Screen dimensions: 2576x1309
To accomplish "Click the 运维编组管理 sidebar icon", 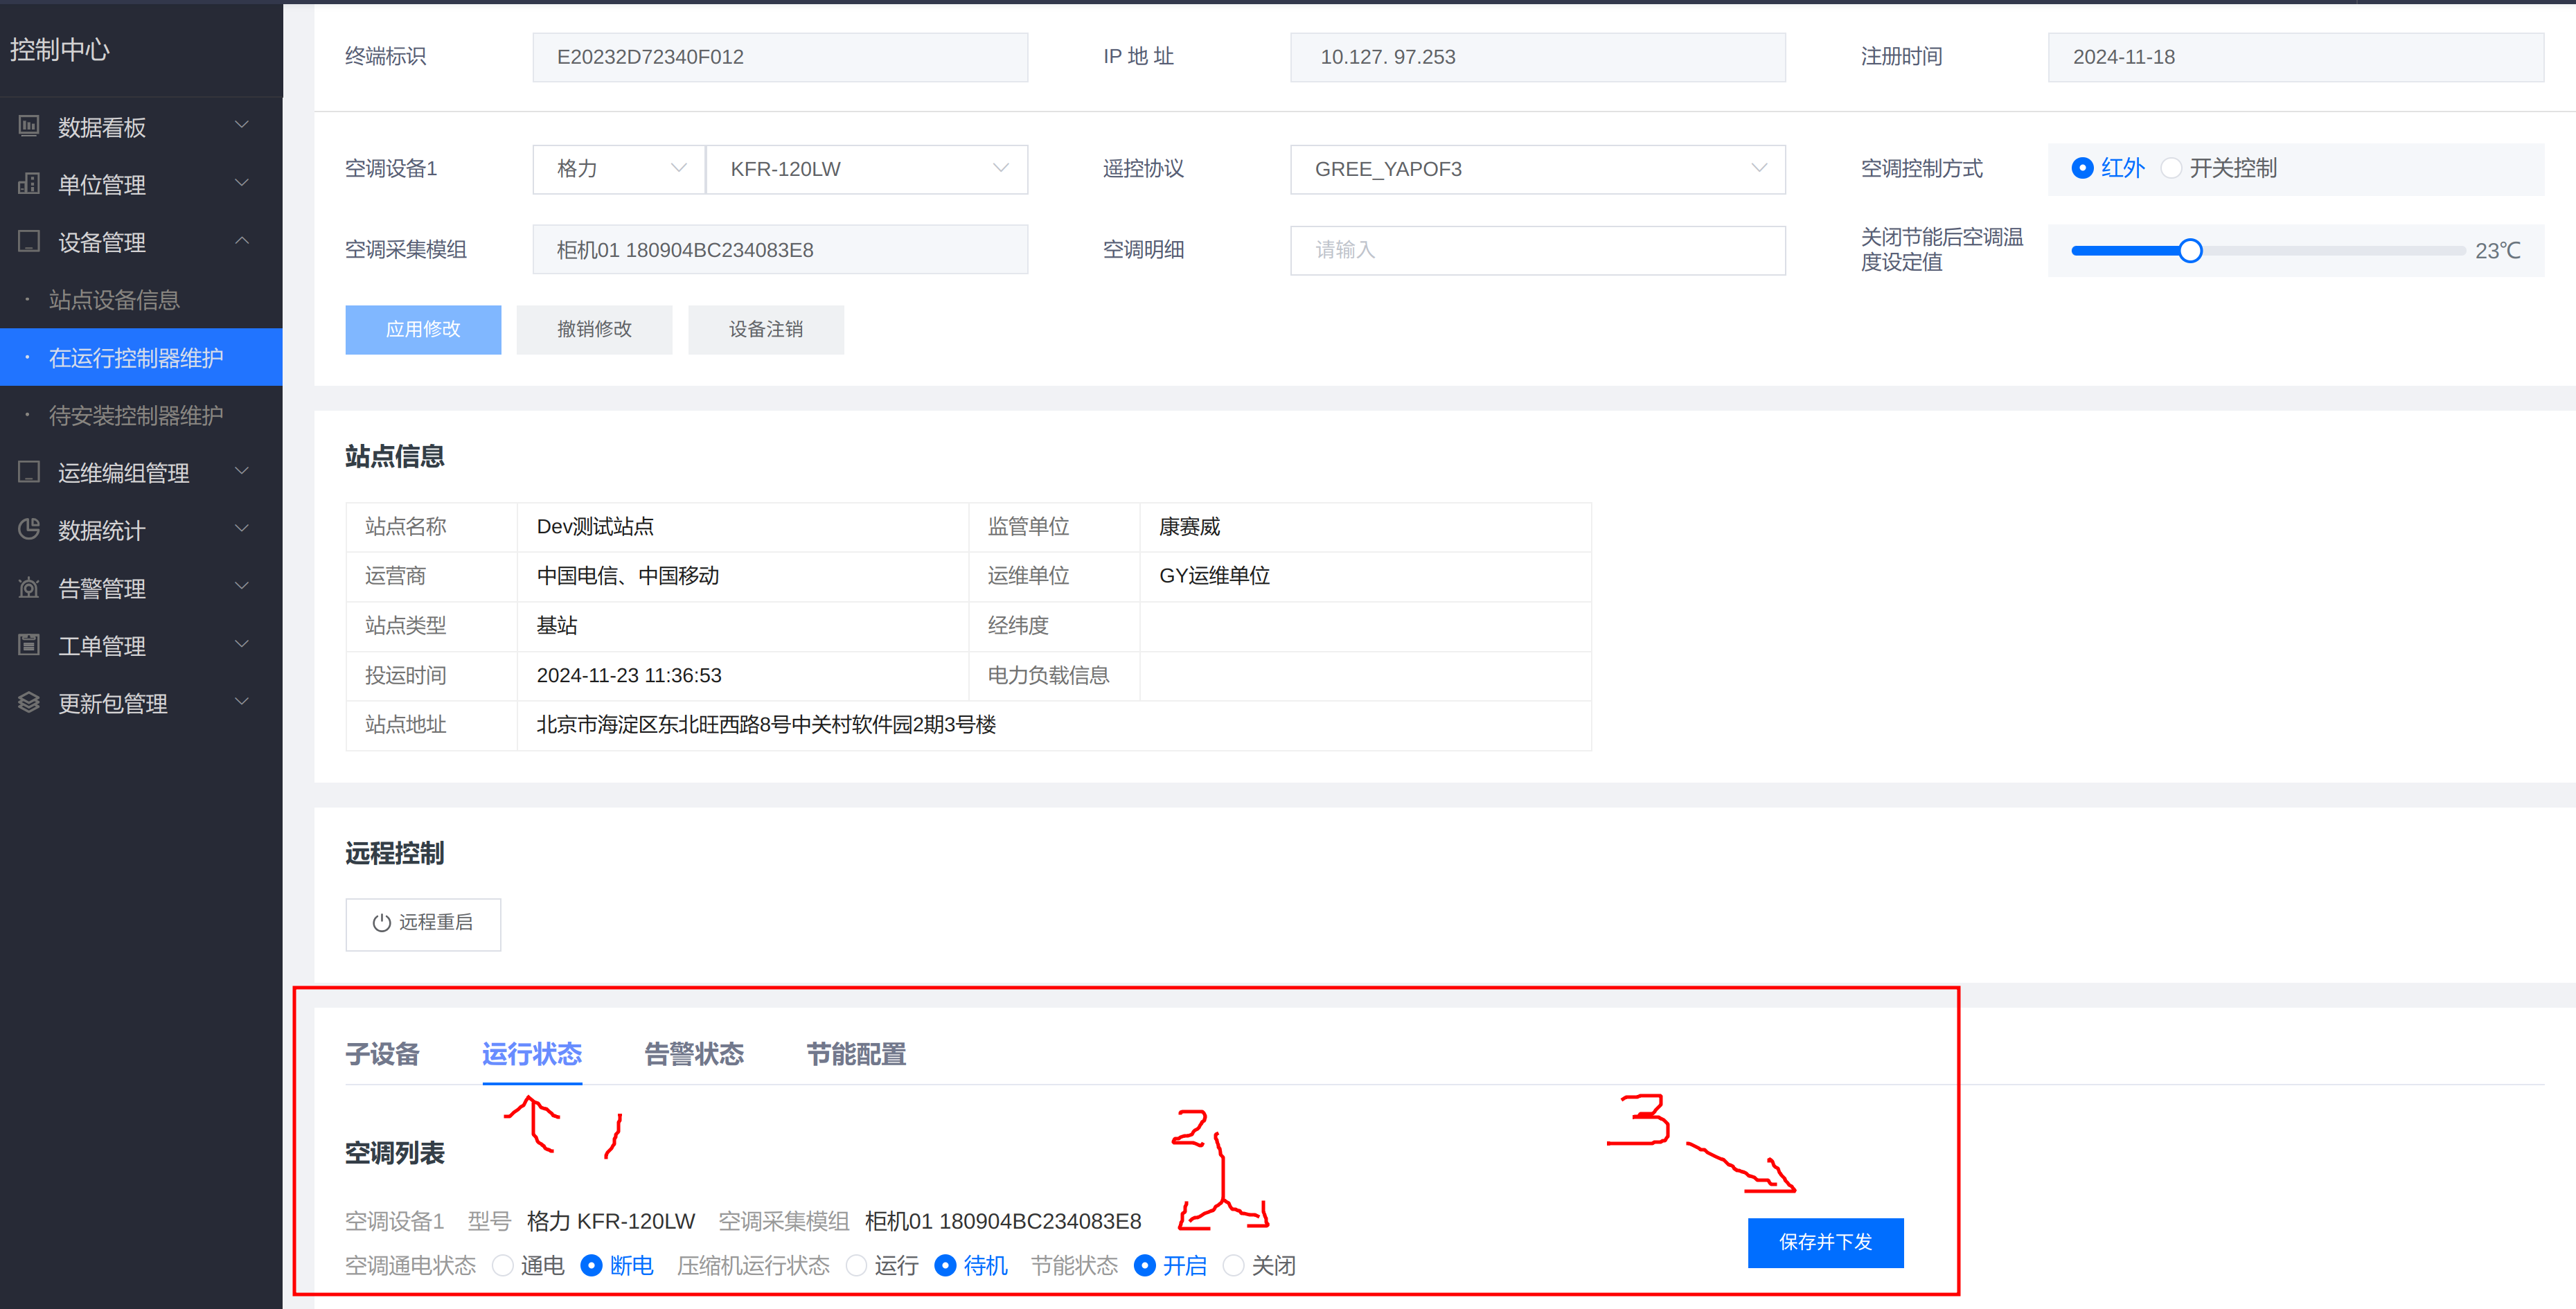I will click(29, 472).
